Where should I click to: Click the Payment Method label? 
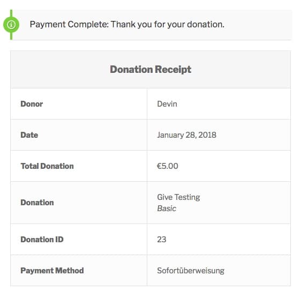52,271
